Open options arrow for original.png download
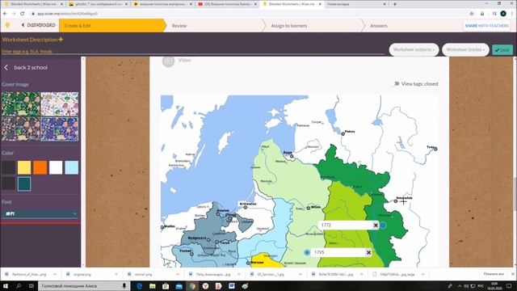 pyautogui.click(x=116, y=274)
